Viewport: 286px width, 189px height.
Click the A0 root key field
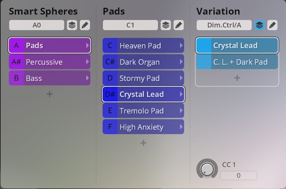(37, 25)
